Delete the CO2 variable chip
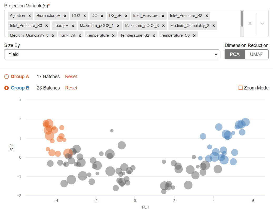This screenshot has height=213, width=273. (85, 16)
